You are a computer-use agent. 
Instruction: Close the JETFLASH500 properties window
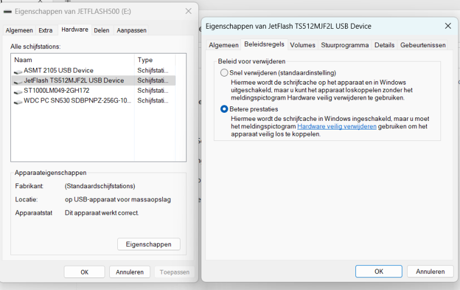click(x=188, y=11)
